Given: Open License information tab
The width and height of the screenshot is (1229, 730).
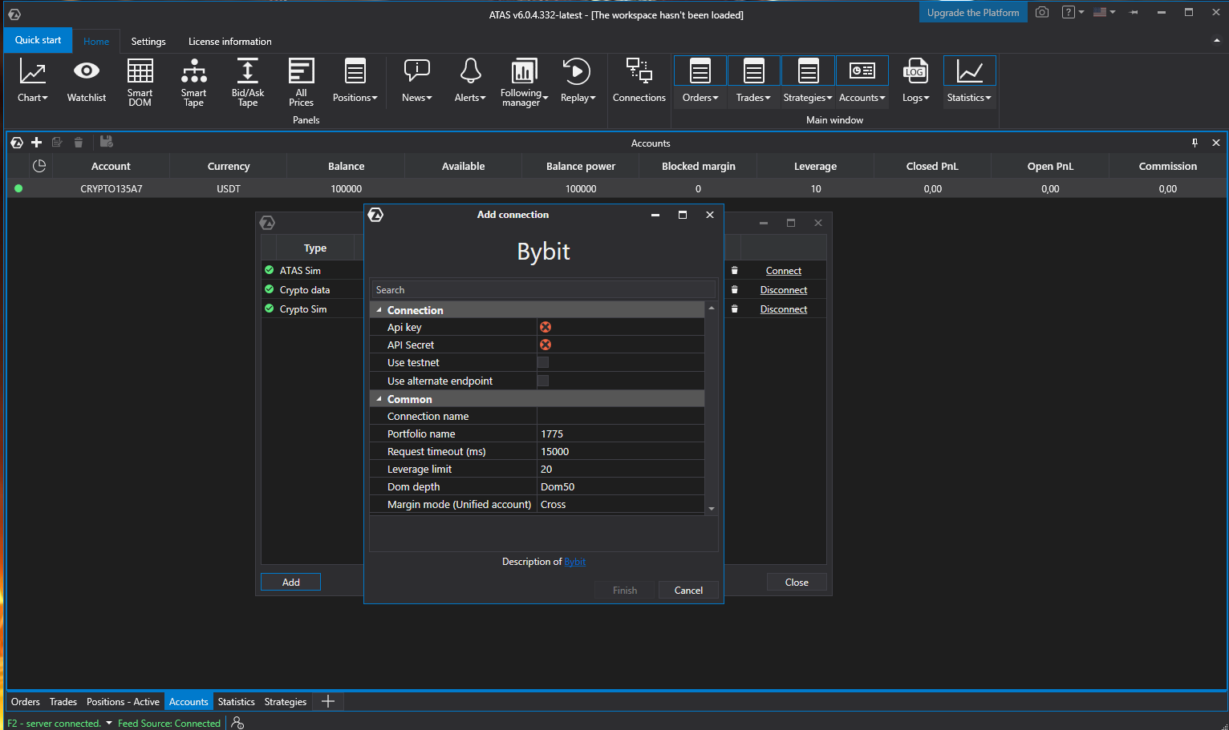Looking at the screenshot, I should (229, 41).
